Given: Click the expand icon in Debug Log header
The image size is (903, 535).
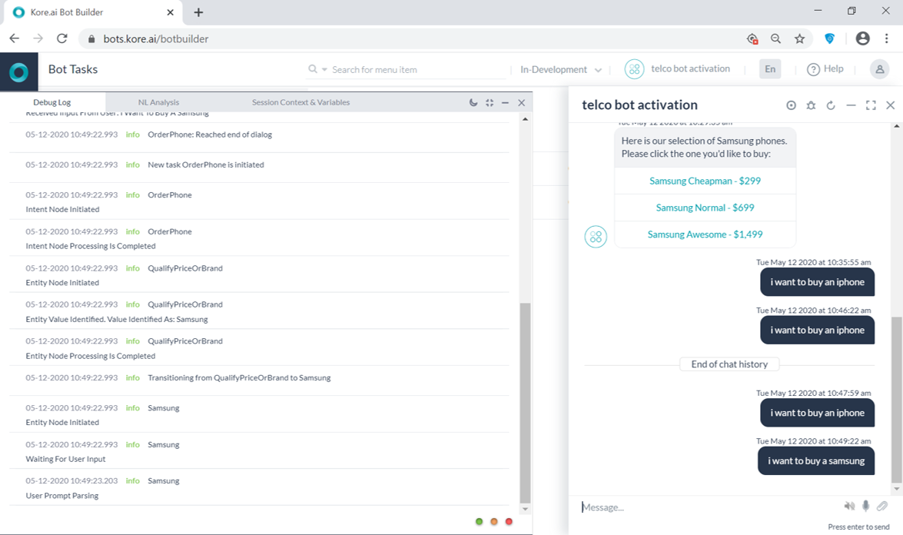Looking at the screenshot, I should click(490, 102).
